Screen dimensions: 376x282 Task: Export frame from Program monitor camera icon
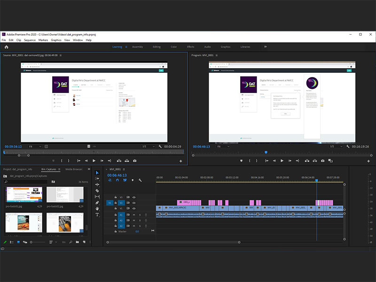(323, 161)
